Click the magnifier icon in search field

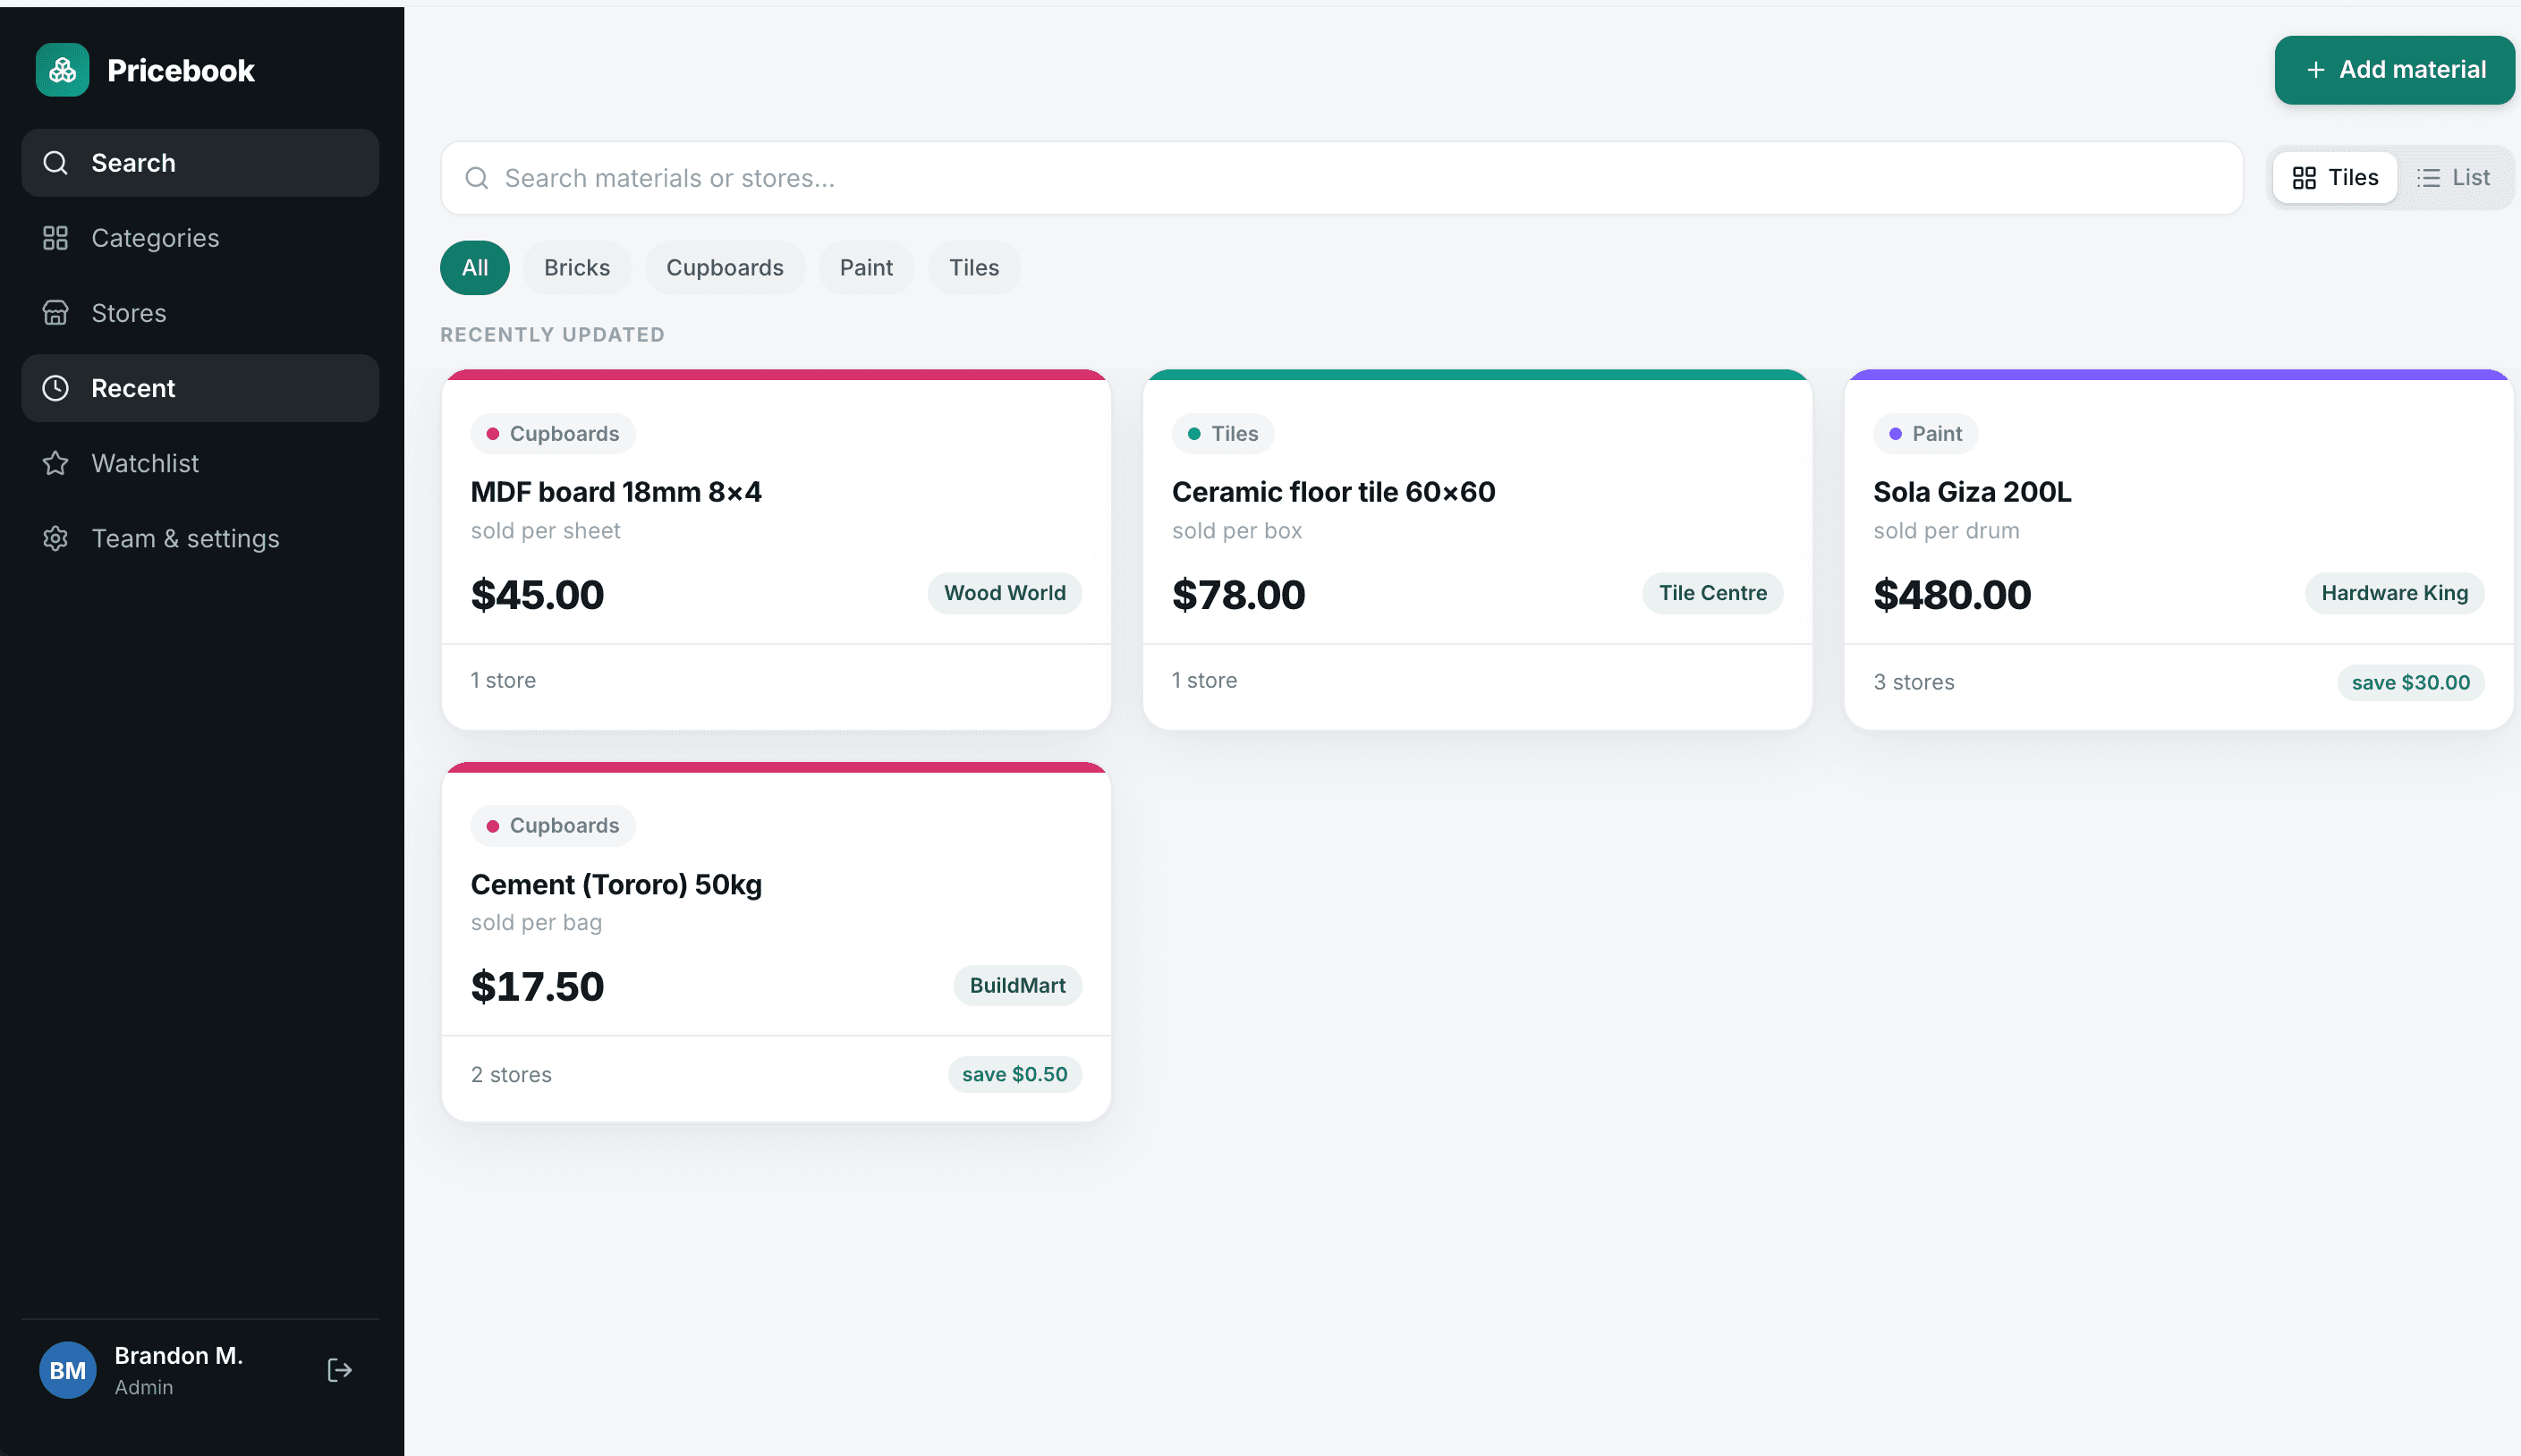477,178
